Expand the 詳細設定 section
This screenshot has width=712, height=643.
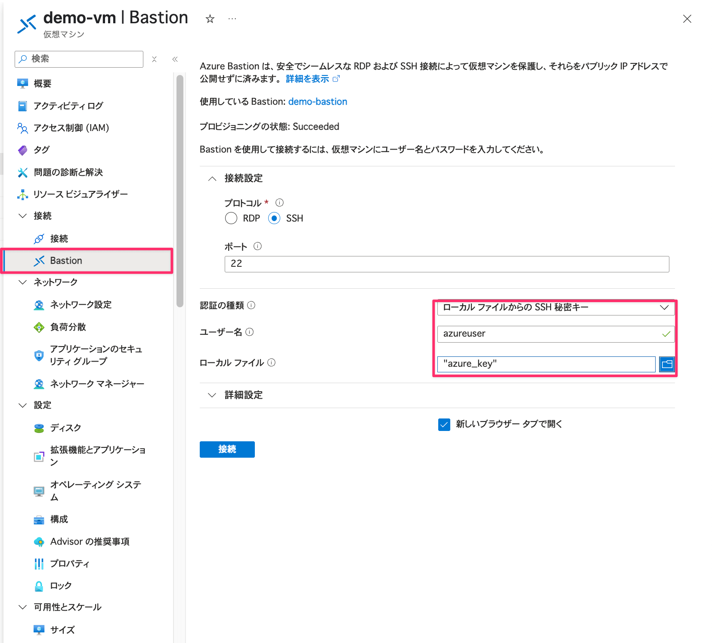pyautogui.click(x=212, y=395)
